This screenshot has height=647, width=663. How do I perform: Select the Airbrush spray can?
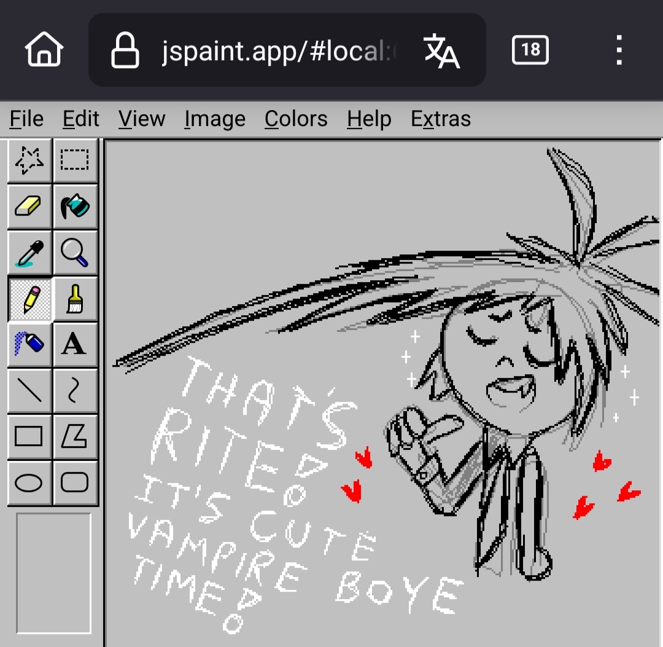(29, 345)
